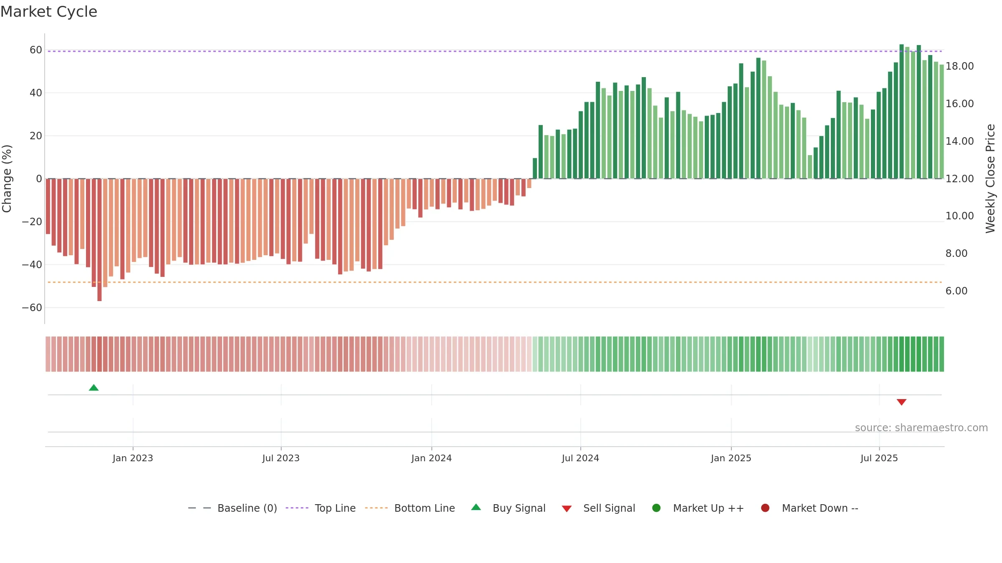Click the green Buy Signal triangle marker
Viewport: 1002px width, 563px height.
click(94, 388)
